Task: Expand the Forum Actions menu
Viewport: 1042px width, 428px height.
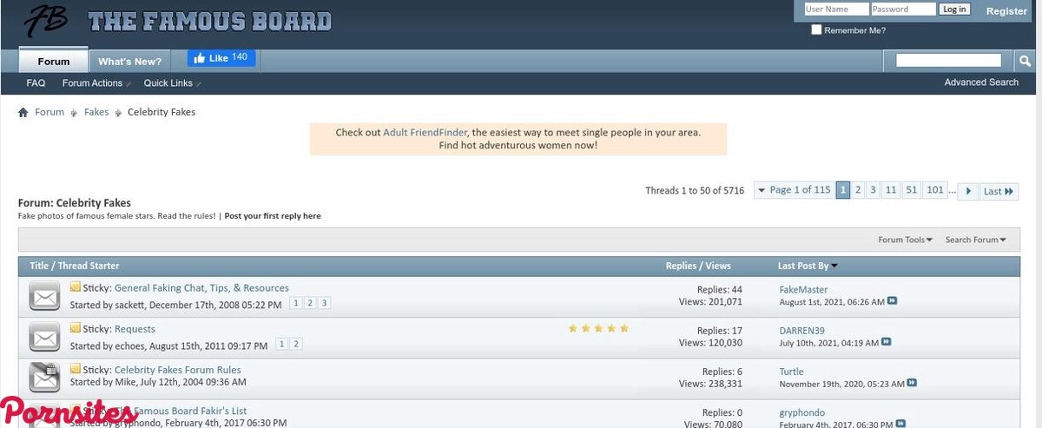Action: (94, 83)
